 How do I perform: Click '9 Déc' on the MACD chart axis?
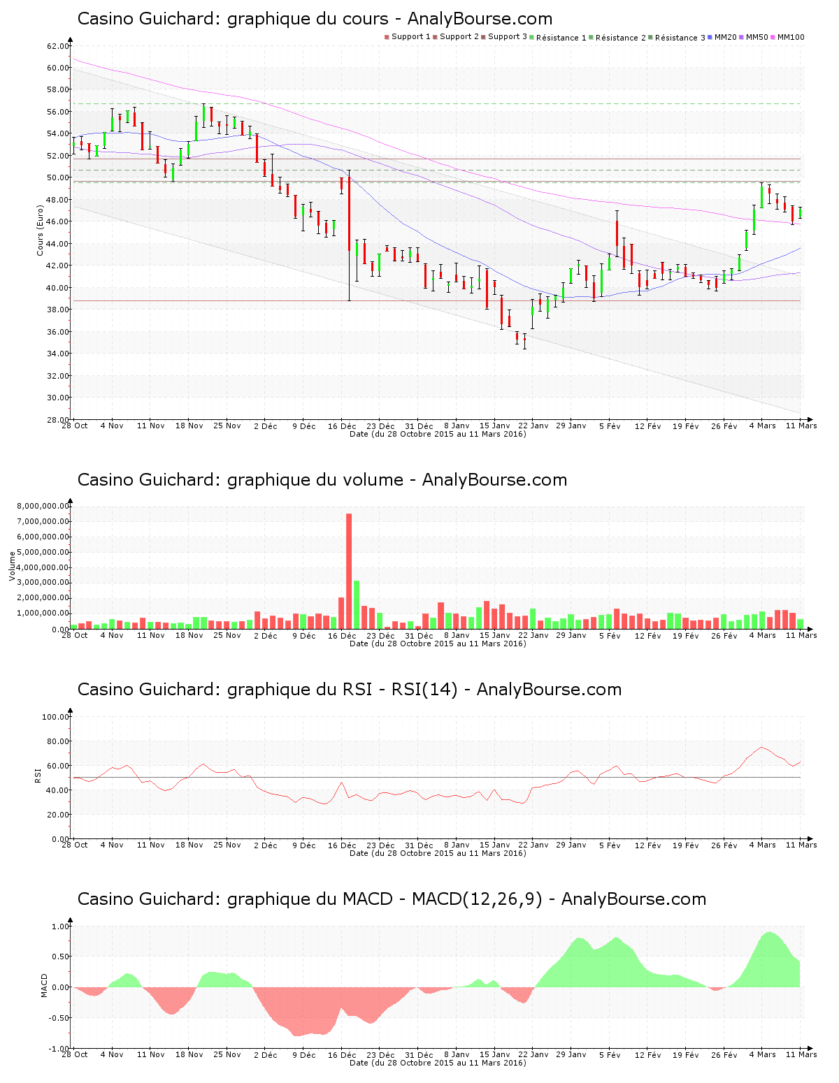[x=303, y=1055]
